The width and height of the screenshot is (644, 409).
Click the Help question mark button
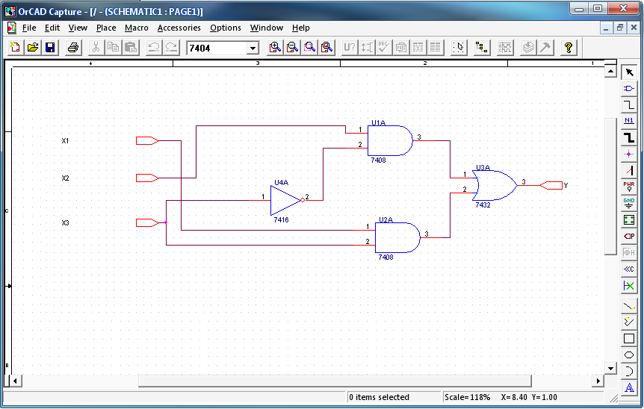(x=569, y=48)
